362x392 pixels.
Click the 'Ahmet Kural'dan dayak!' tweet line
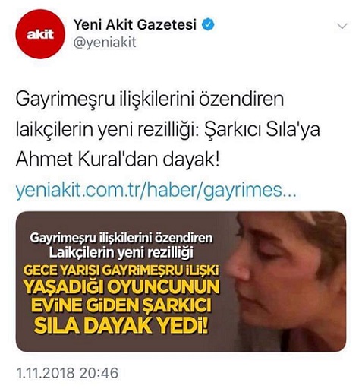click(x=118, y=160)
